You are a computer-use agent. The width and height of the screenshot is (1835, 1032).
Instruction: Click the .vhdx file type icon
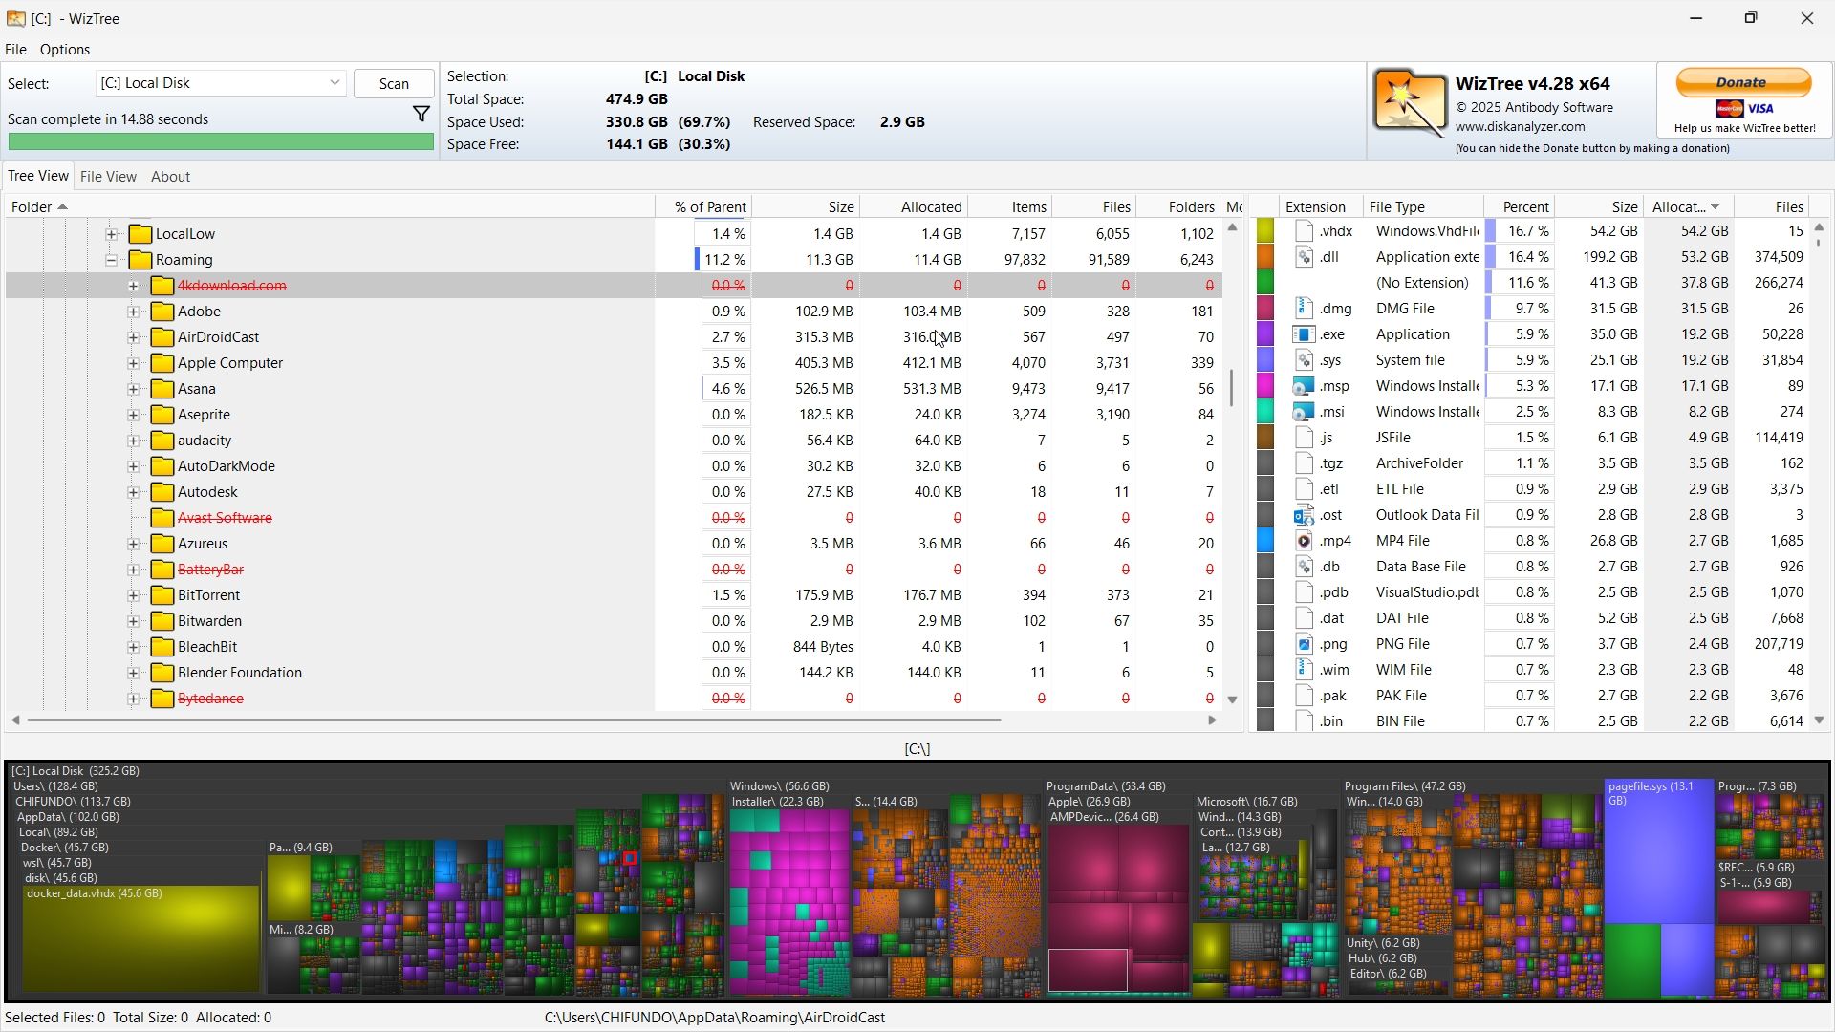coord(1304,231)
